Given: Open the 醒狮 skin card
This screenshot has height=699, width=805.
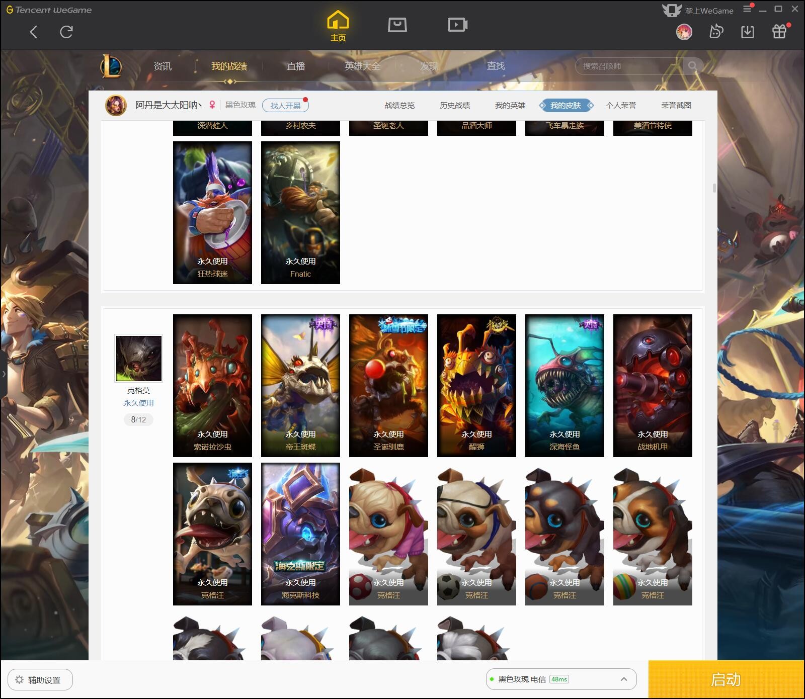Looking at the screenshot, I should coord(476,386).
